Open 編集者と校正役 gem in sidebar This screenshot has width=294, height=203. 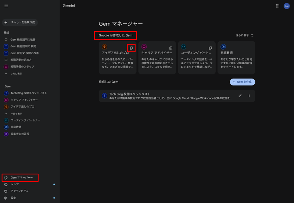click(20, 134)
